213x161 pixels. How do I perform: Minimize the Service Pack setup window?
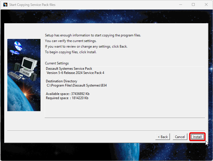180,4
